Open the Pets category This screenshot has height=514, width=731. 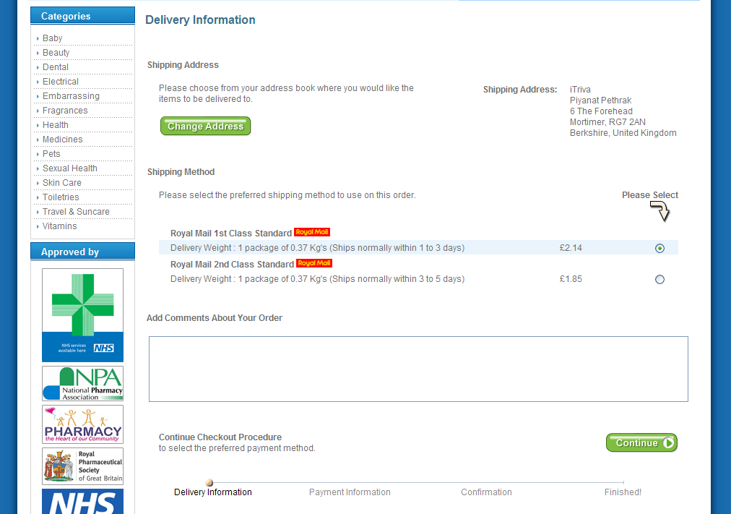[51, 154]
